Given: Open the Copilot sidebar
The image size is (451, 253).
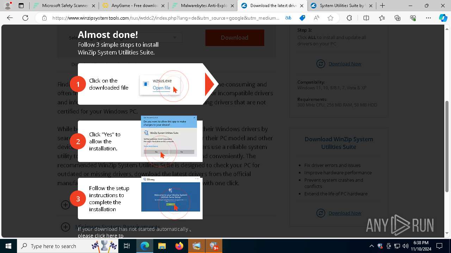Looking at the screenshot, I should pyautogui.click(x=443, y=18).
